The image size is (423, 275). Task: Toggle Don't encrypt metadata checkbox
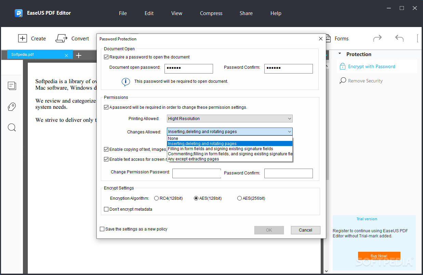(x=106, y=209)
